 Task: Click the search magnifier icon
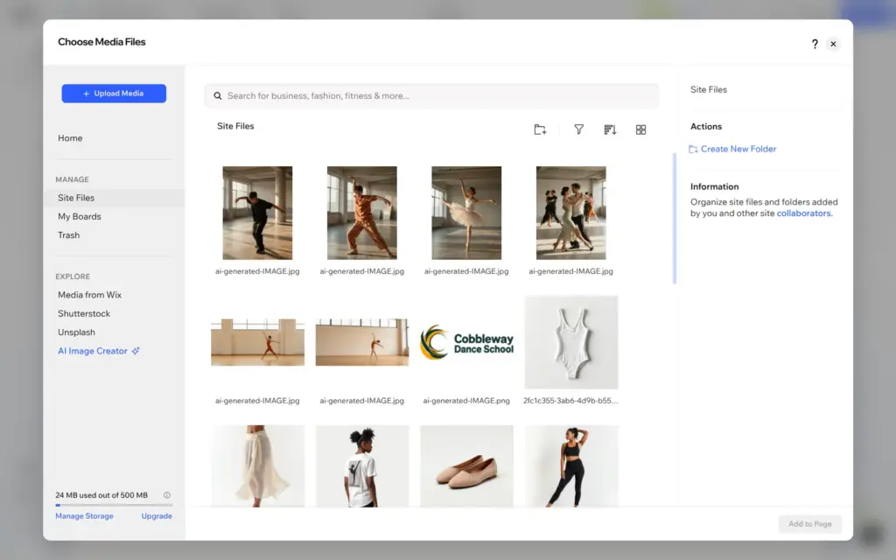click(x=218, y=96)
